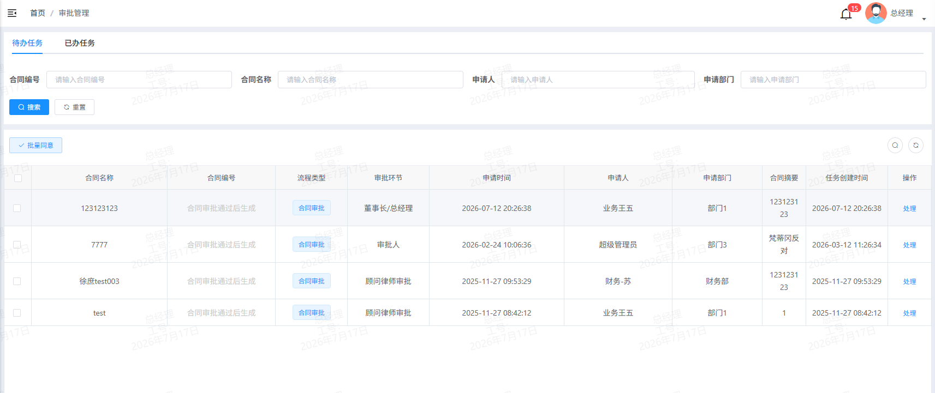Select department cell 财务部
The width and height of the screenshot is (935, 393).
pos(717,281)
